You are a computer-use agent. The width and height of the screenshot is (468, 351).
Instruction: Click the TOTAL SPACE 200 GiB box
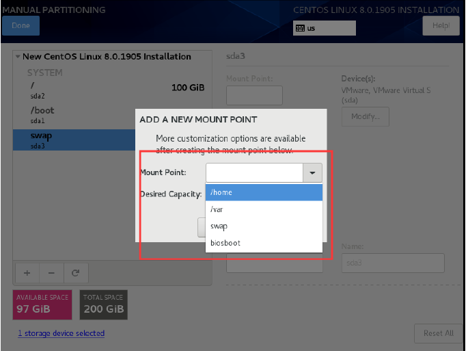(104, 304)
